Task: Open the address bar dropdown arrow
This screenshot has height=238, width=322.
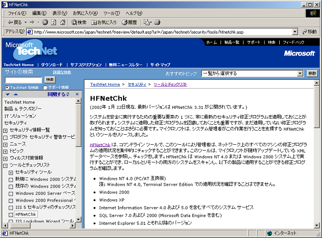Action: (x=295, y=32)
